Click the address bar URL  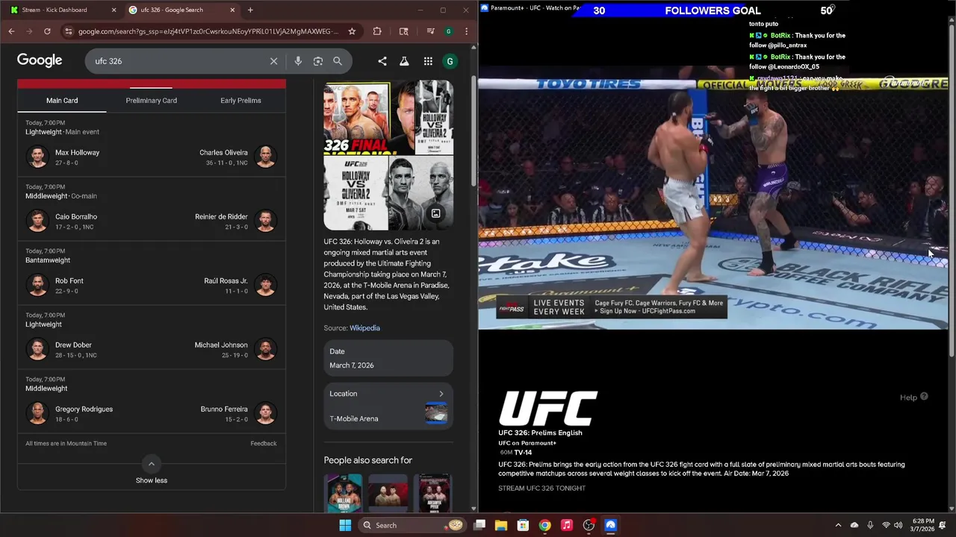coord(208,31)
